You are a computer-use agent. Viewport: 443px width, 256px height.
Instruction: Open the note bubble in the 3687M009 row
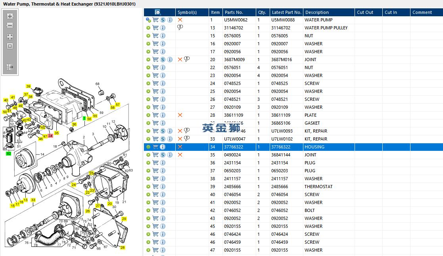187,59
